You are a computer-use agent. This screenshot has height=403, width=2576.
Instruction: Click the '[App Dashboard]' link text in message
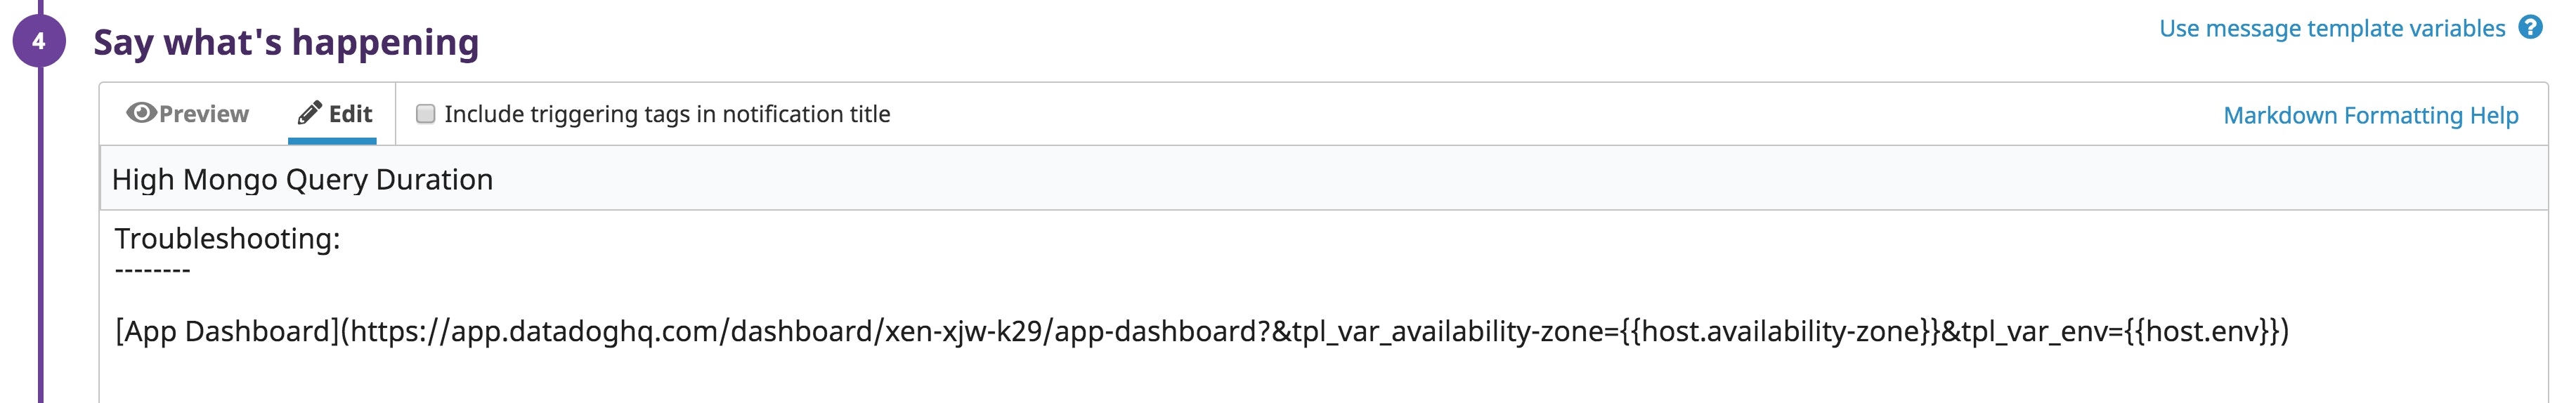227,331
